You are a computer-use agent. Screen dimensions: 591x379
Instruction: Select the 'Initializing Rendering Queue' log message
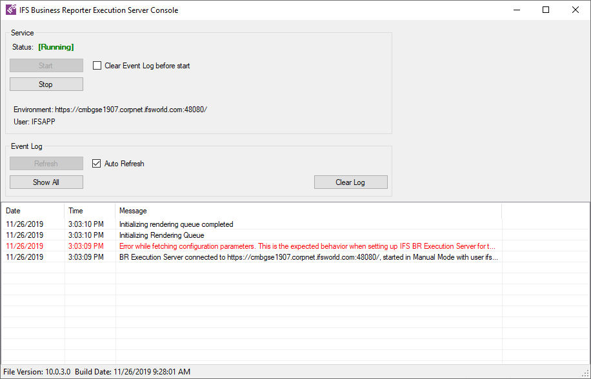(162, 235)
